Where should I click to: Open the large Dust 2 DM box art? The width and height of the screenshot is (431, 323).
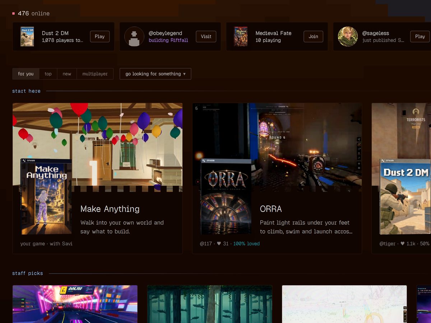pos(405,197)
